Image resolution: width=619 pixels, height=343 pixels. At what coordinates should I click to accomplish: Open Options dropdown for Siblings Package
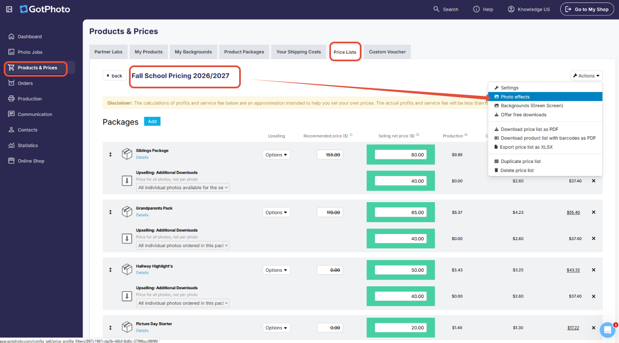click(x=276, y=155)
